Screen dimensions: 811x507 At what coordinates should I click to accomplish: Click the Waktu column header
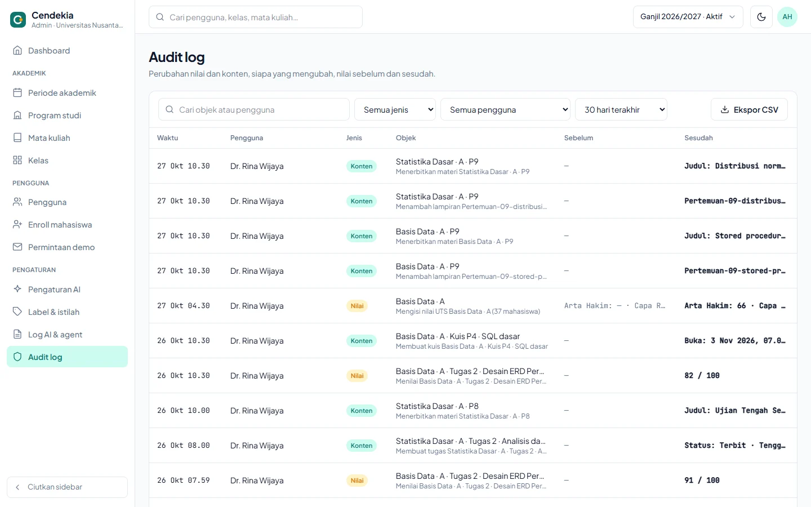pos(167,137)
